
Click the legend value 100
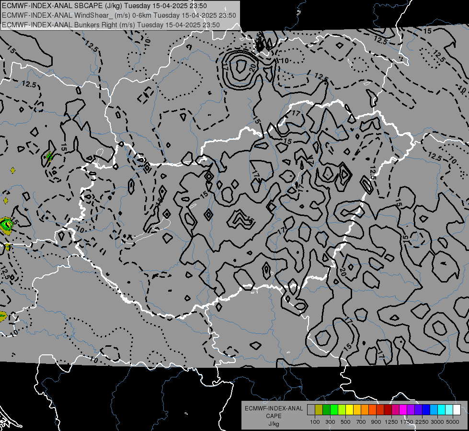coord(315,422)
